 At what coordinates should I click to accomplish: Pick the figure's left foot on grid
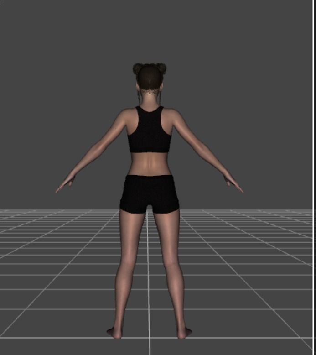coord(114,333)
